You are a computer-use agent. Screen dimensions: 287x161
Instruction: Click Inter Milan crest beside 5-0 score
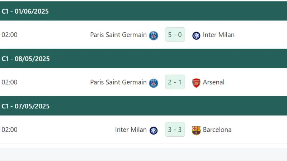coord(196,35)
